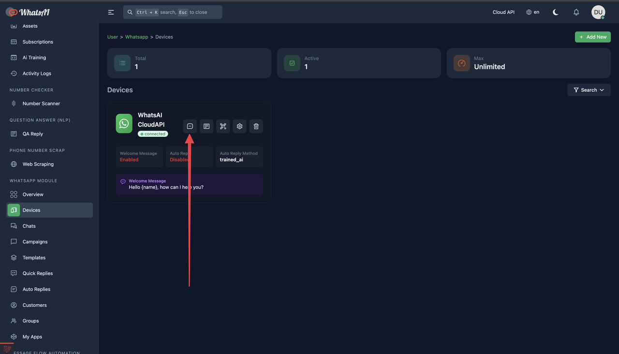Open Web Scraping in sidebar
The image size is (619, 354).
pyautogui.click(x=49, y=164)
